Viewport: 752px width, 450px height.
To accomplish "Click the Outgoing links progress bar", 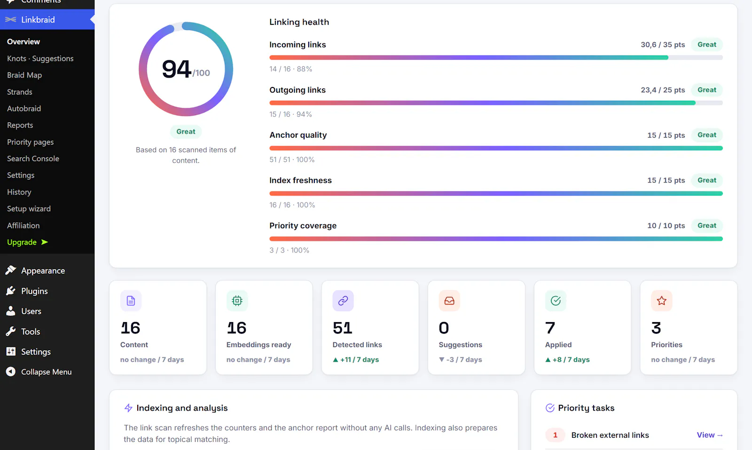I will point(496,103).
